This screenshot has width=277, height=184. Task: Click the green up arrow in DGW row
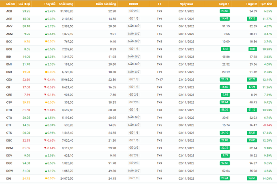(x=46, y=171)
